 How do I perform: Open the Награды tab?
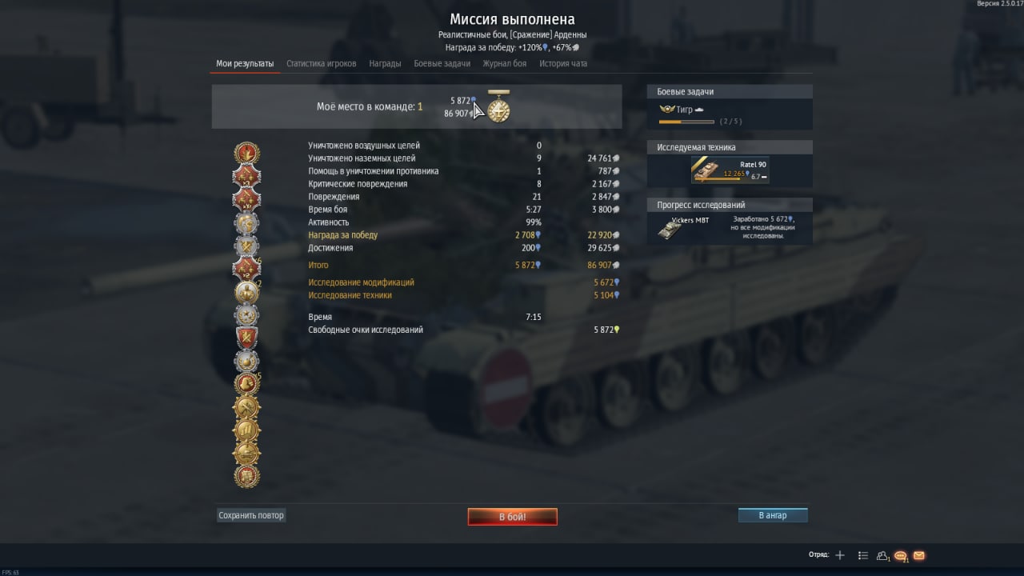[385, 63]
